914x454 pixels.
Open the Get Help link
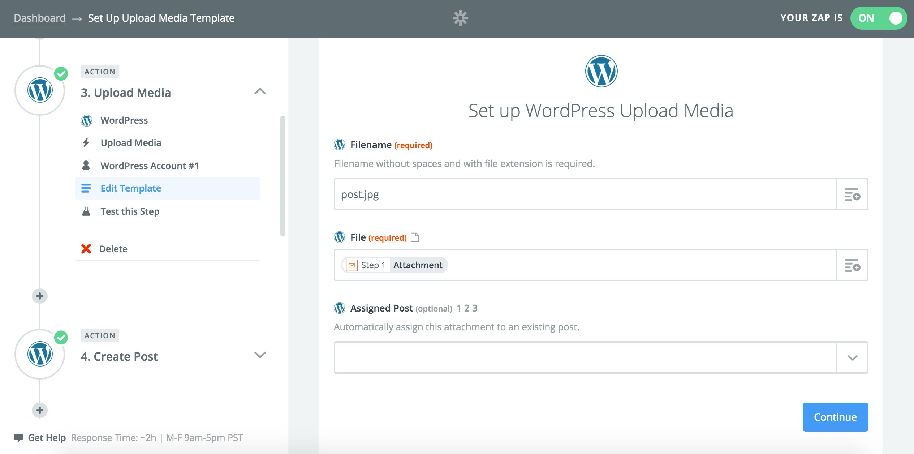tap(47, 438)
